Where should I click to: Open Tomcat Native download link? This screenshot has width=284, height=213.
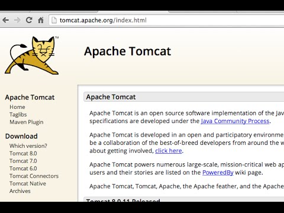pos(28,183)
